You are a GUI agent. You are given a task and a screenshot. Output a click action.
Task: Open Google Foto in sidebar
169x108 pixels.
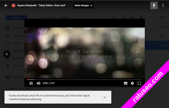pos(15,51)
